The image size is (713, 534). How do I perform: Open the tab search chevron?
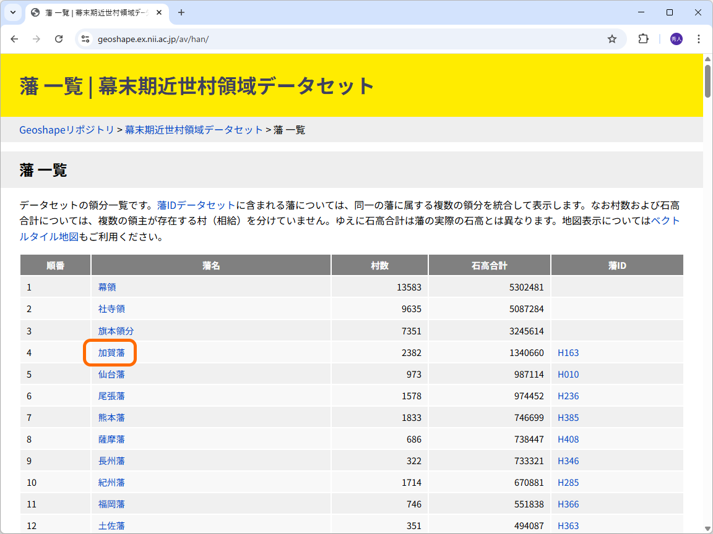tap(12, 12)
